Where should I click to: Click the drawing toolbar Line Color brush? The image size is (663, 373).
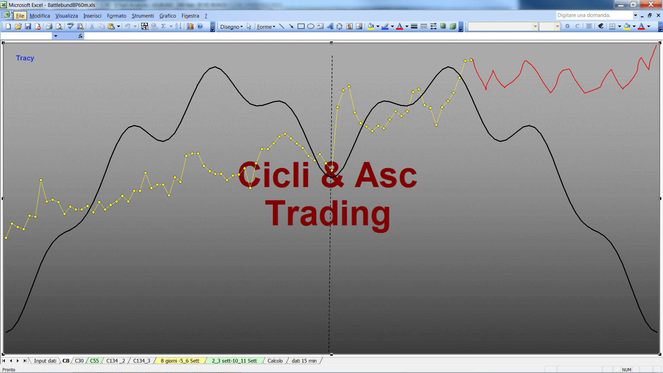tap(385, 26)
